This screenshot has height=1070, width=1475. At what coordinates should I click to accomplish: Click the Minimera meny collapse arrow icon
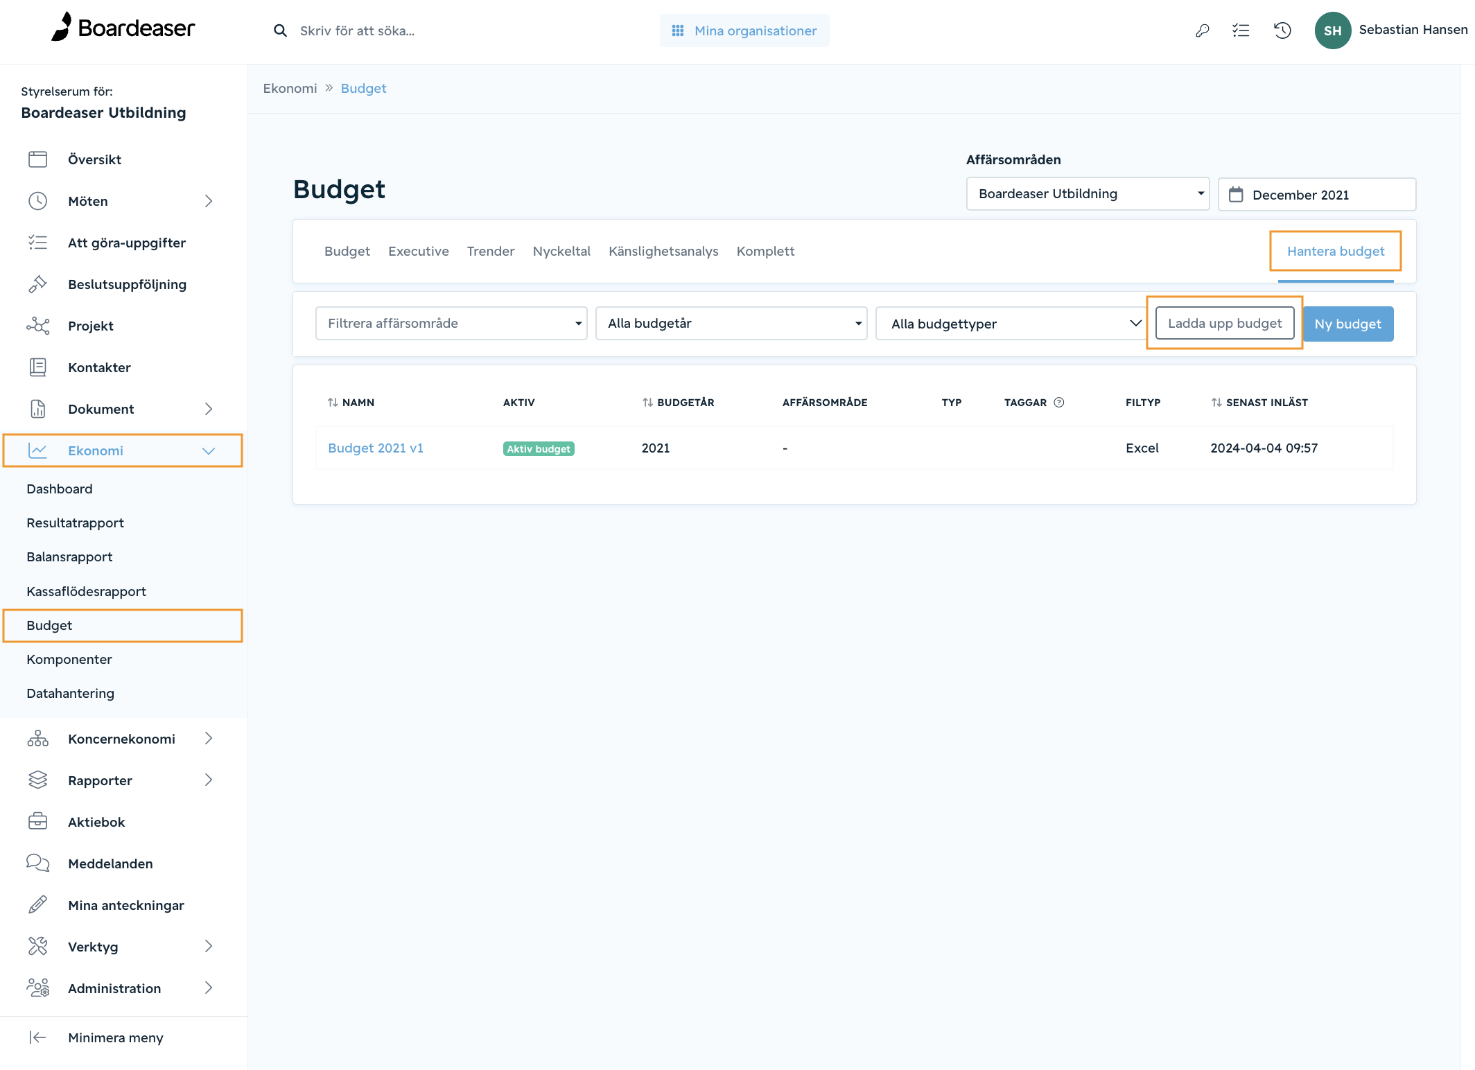[37, 1037]
